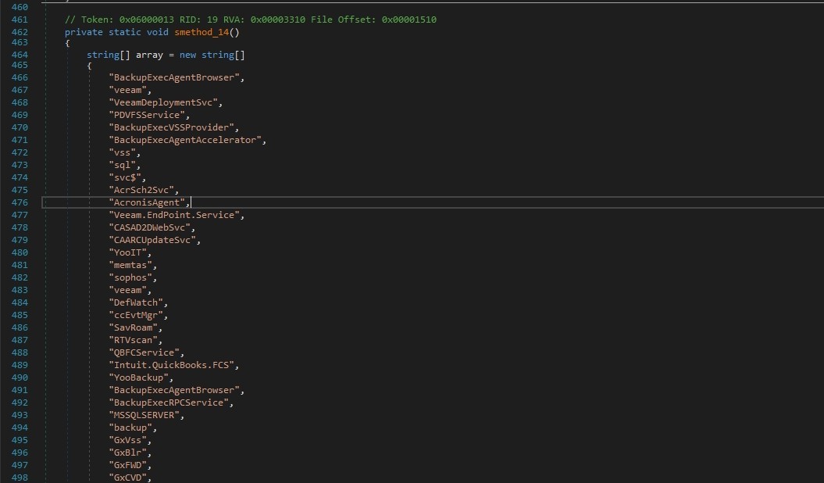Image resolution: width=824 pixels, height=483 pixels.
Task: Click line number 476 in the gutter
Action: point(20,202)
